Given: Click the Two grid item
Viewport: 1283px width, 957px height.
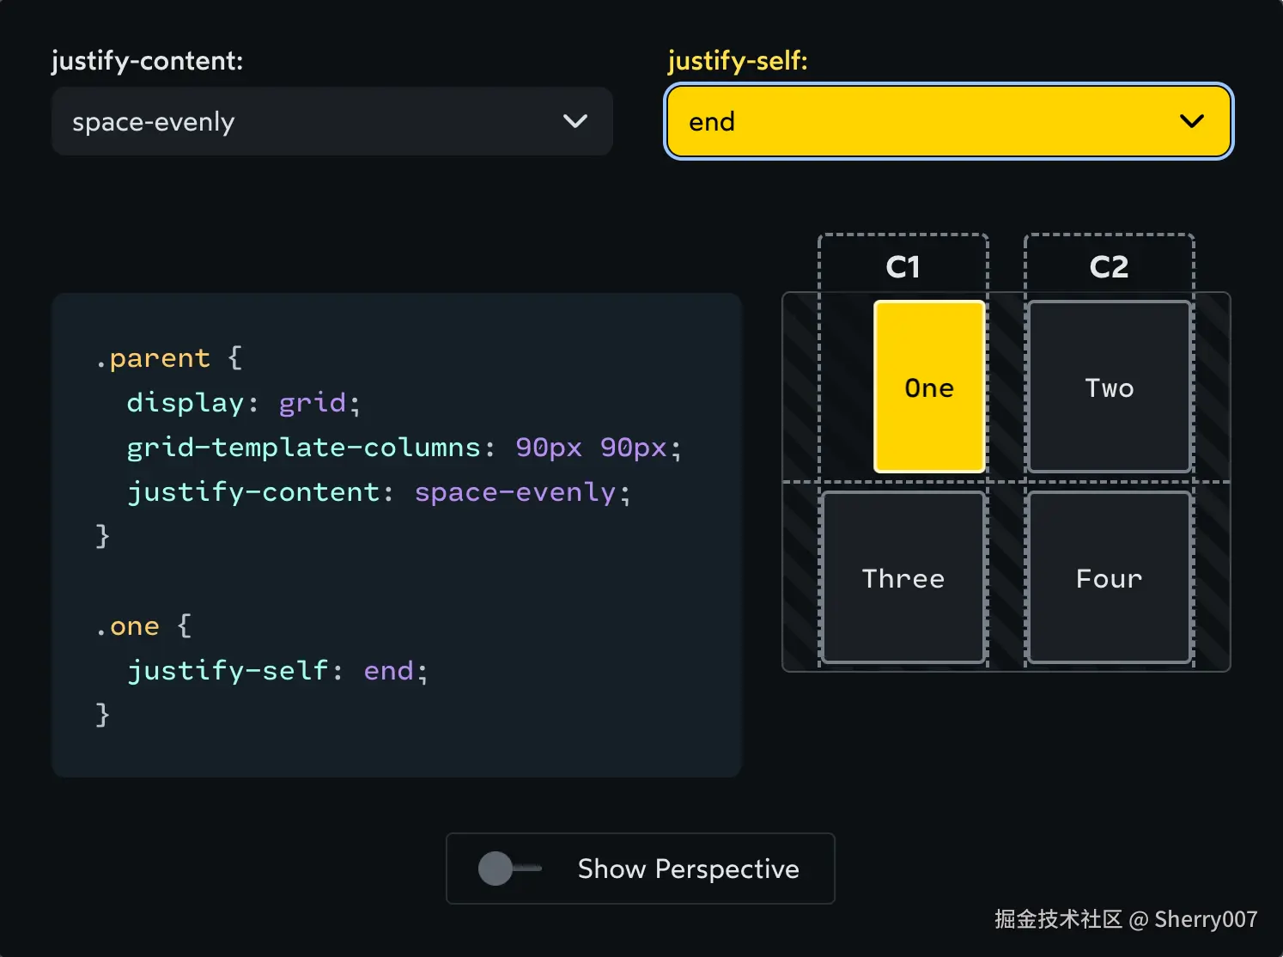Looking at the screenshot, I should [x=1109, y=387].
